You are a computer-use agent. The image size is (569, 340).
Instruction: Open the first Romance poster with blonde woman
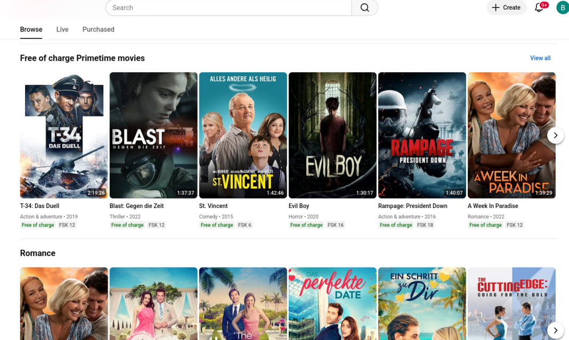64,304
